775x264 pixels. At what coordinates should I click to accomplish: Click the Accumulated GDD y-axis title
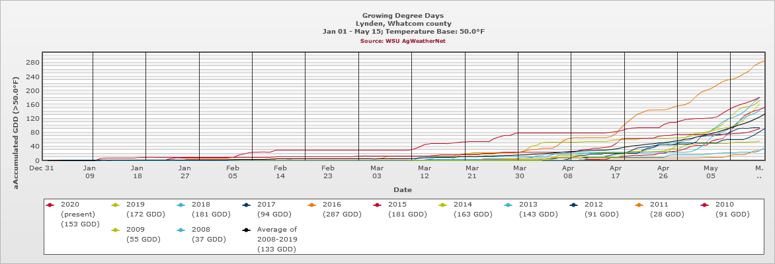17,123
